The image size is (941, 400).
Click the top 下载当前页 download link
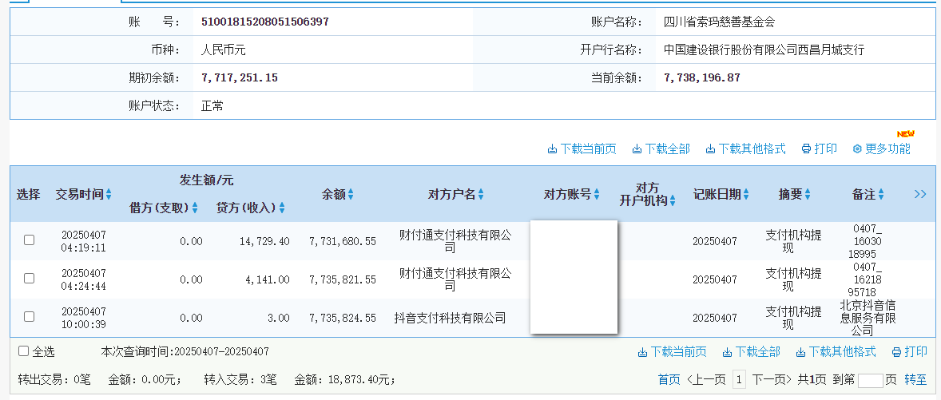click(x=582, y=149)
